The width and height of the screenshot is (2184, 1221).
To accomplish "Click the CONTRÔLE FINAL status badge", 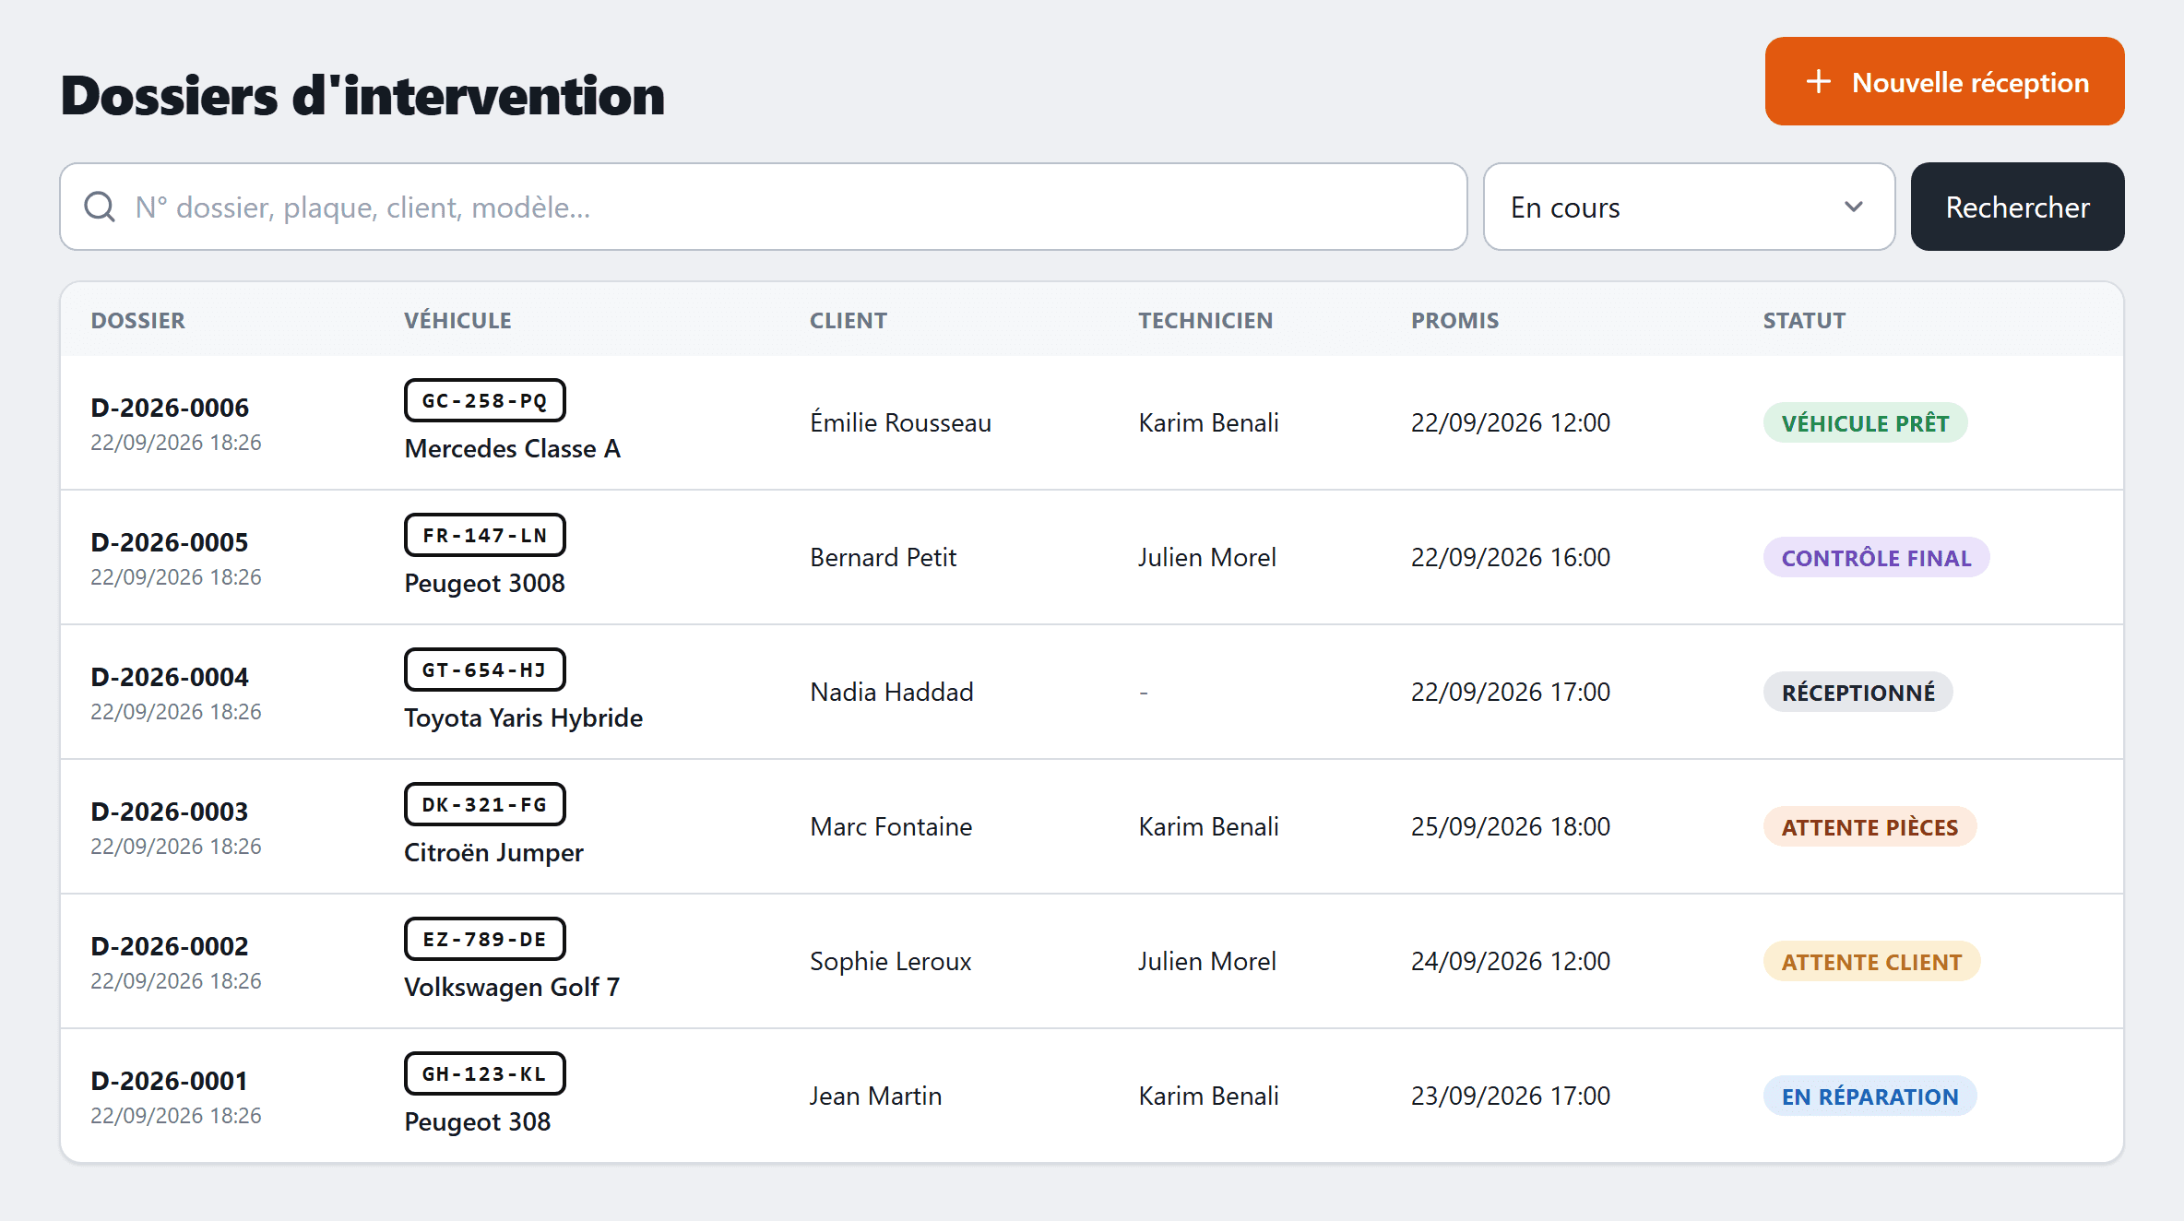I will click(x=1876, y=558).
